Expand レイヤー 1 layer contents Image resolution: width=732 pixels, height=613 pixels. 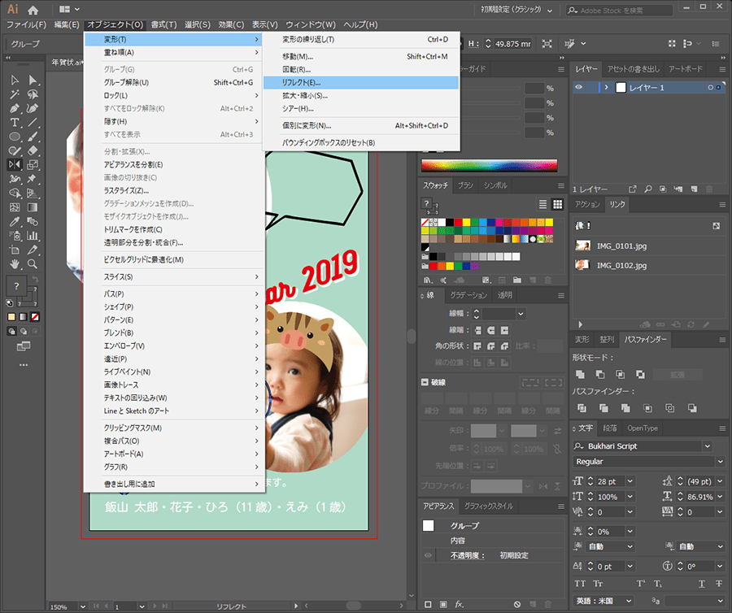605,87
